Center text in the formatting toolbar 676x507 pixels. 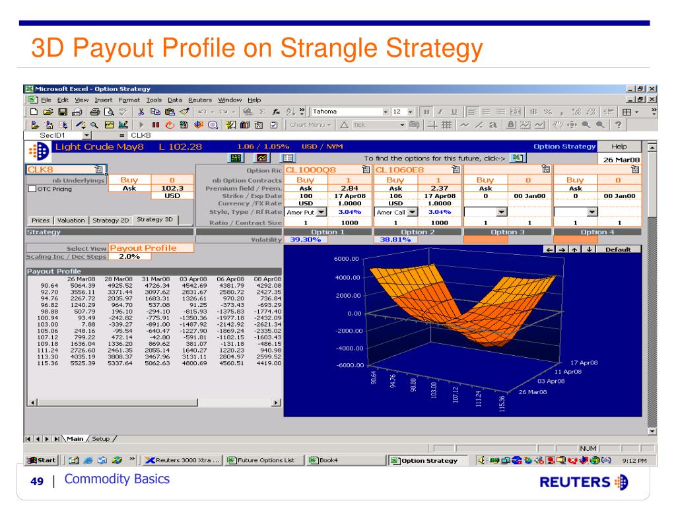tap(487, 112)
